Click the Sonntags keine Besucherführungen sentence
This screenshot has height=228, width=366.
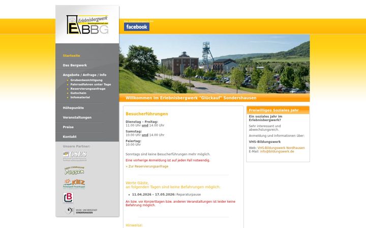coord(168,154)
